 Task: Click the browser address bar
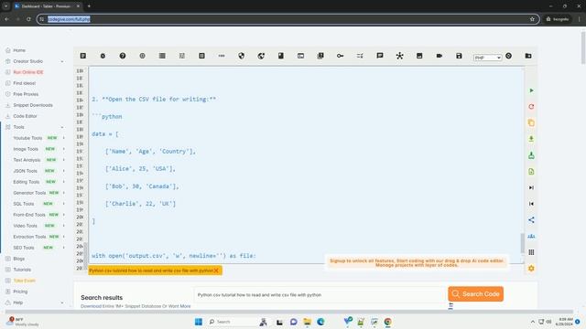tap(288, 19)
